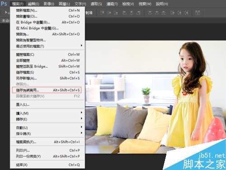Expand 讀入(M) submenu

(x=47, y=113)
